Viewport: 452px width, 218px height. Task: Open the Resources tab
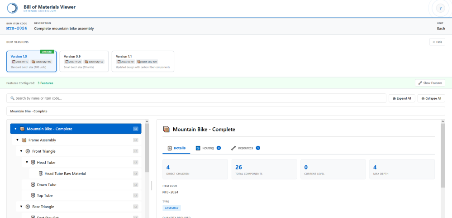245,148
